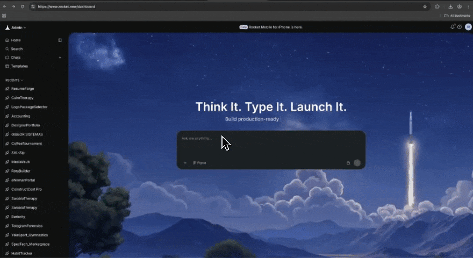View site information icon in address bar
Screen dimensions: 473x258
[33, 6]
